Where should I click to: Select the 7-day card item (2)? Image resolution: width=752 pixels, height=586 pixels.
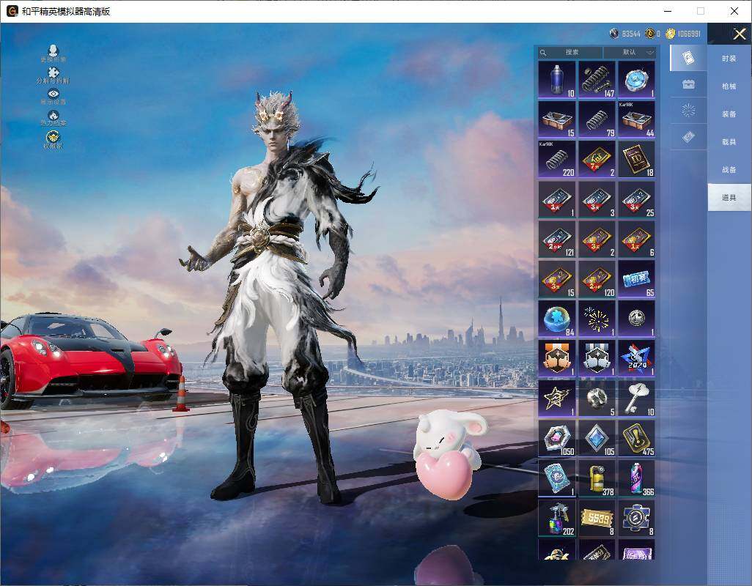[597, 159]
